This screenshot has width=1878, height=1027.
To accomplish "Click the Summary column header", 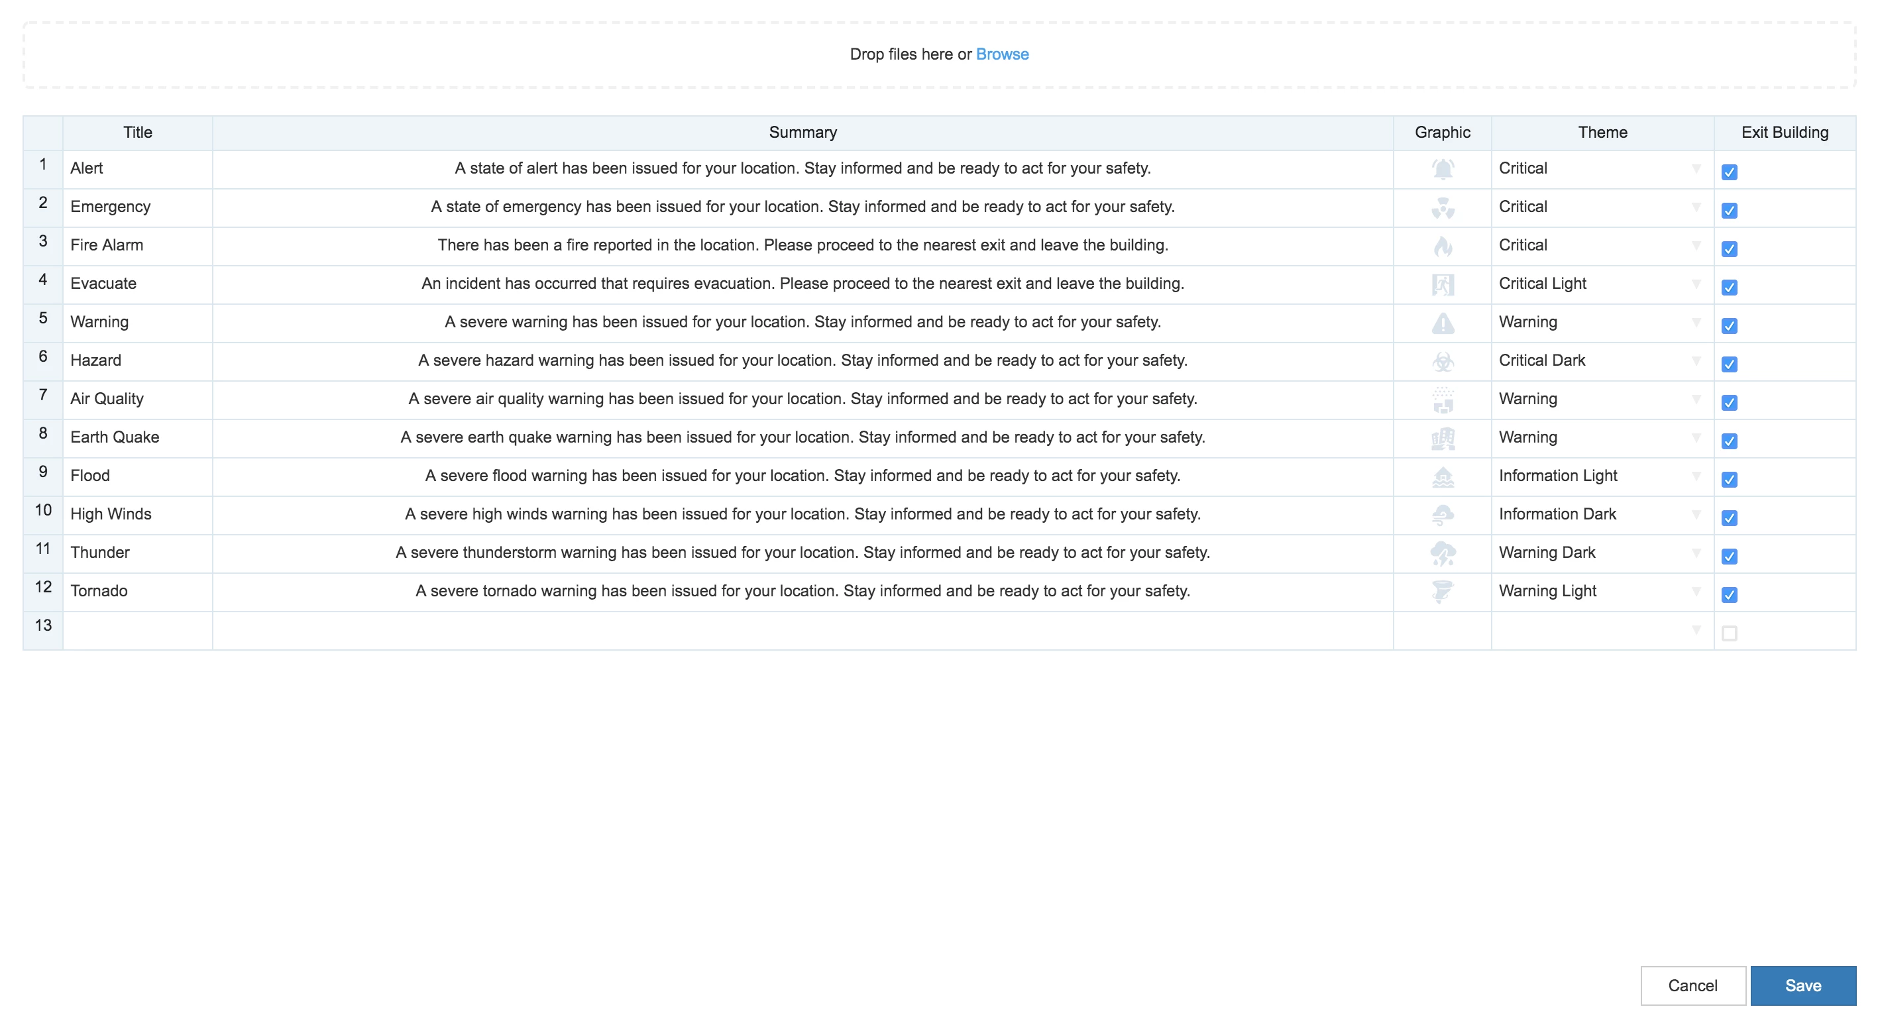I will (802, 133).
